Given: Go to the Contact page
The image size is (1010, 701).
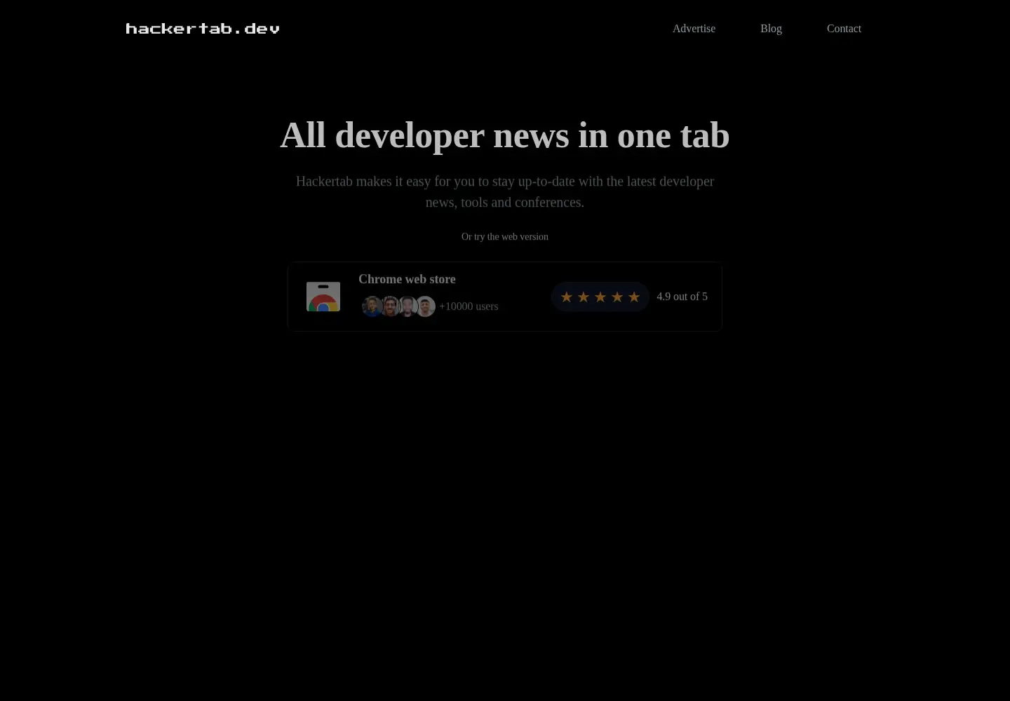Looking at the screenshot, I should pos(844,29).
